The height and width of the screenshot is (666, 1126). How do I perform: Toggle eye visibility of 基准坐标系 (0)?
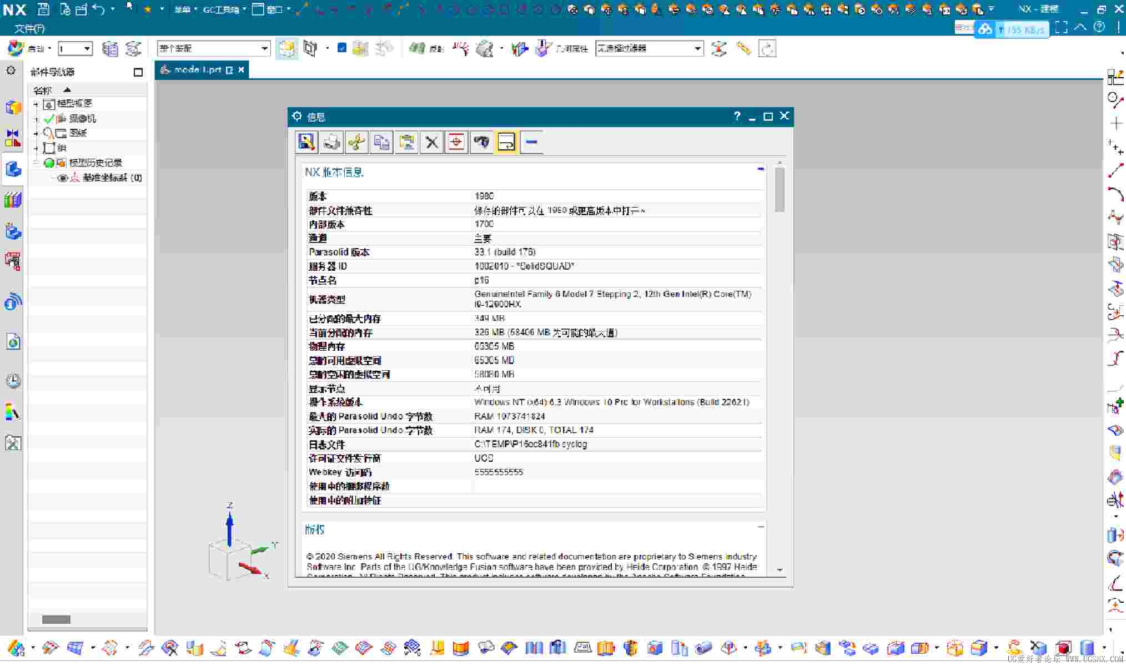(x=63, y=178)
